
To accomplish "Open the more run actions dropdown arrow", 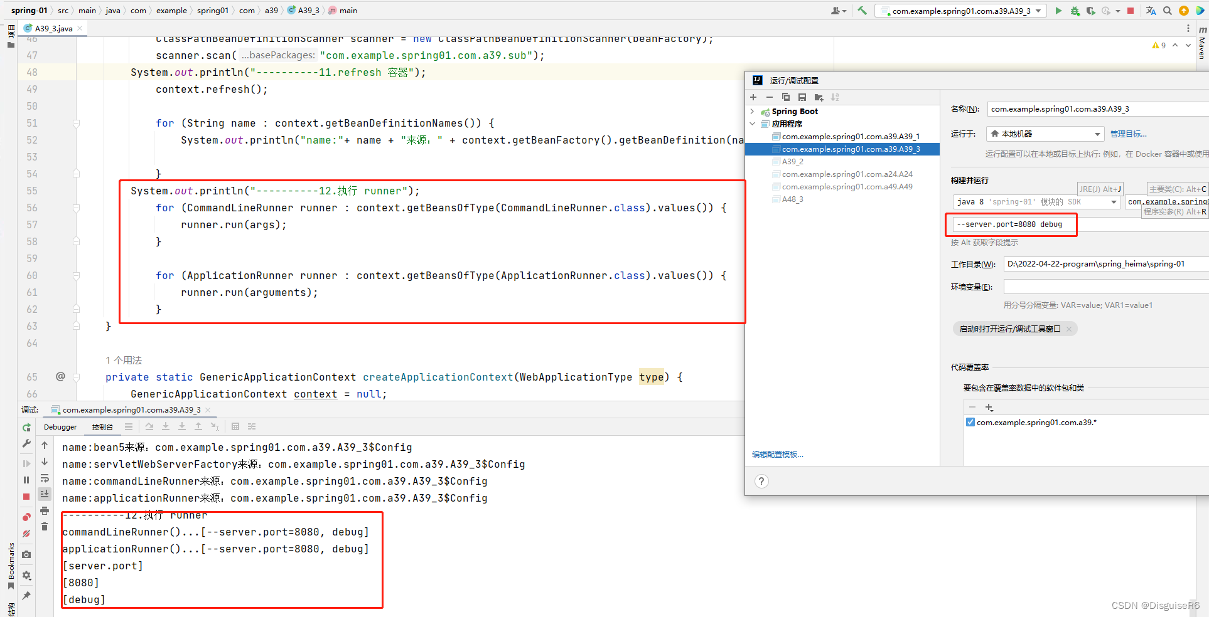I will [1118, 11].
